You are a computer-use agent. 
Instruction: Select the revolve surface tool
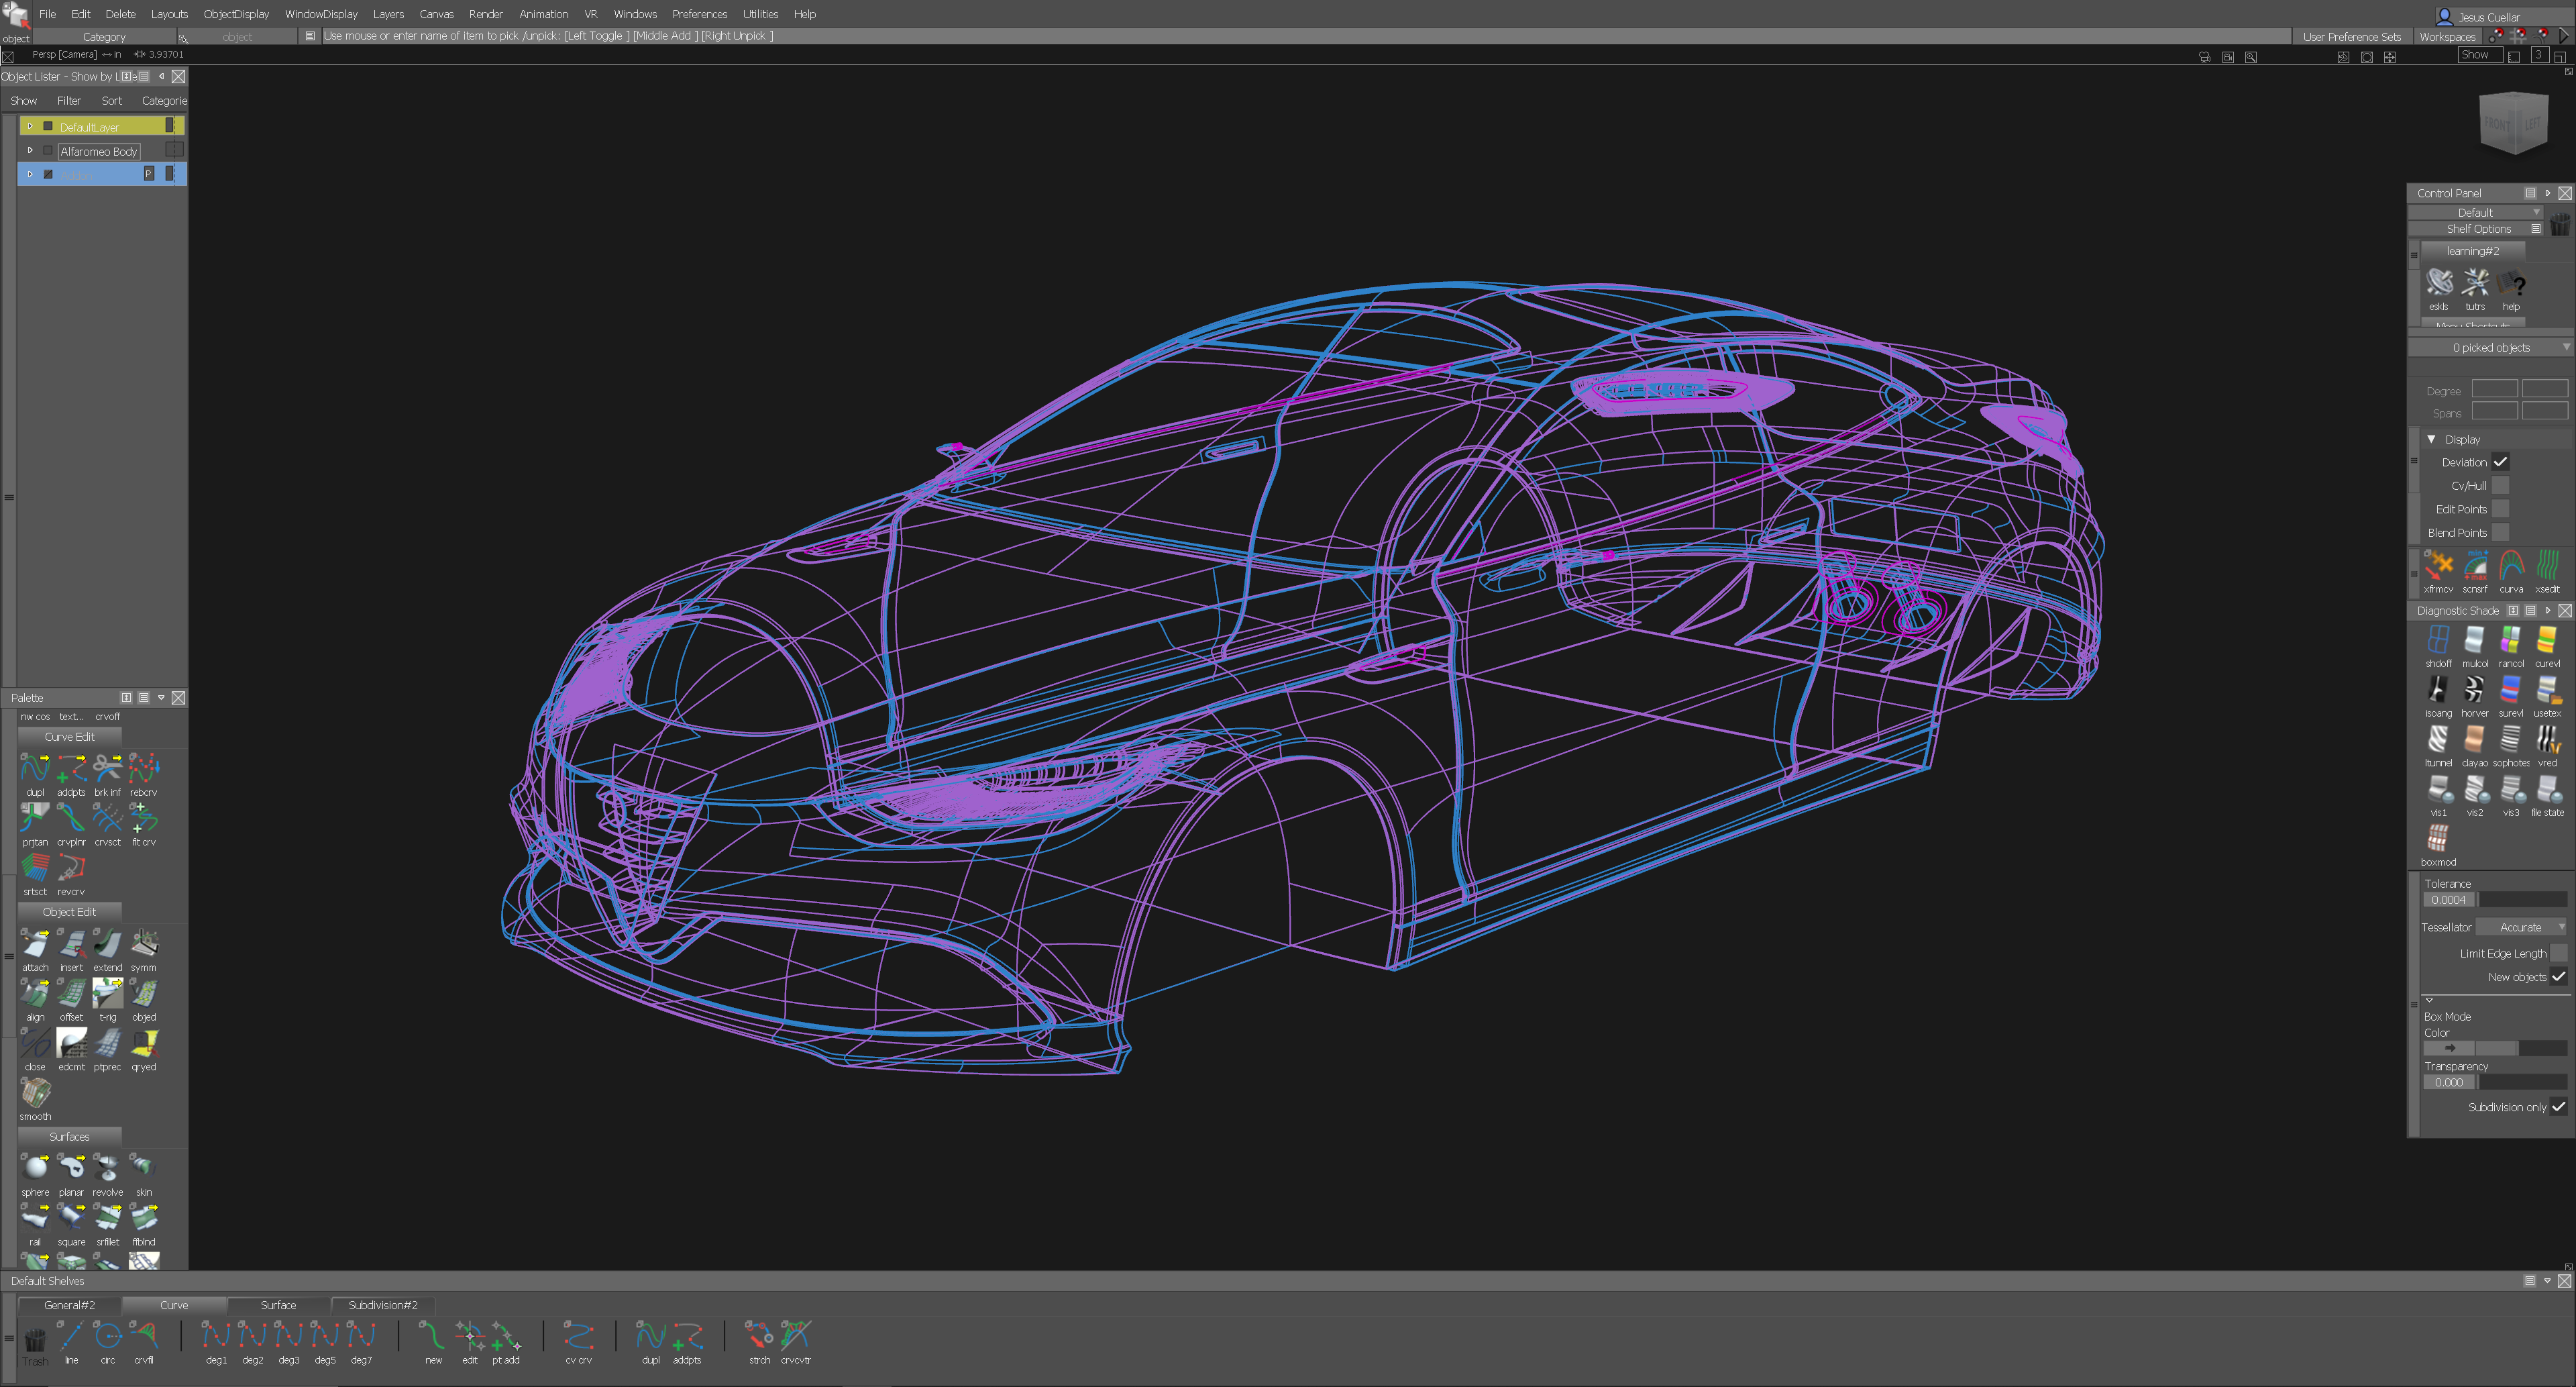coord(107,1168)
